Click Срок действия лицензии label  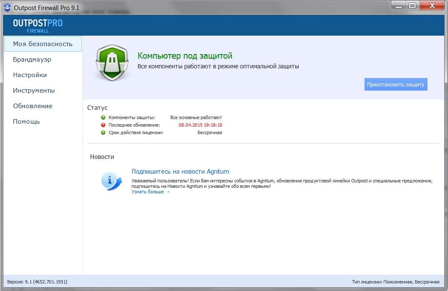tap(136, 133)
